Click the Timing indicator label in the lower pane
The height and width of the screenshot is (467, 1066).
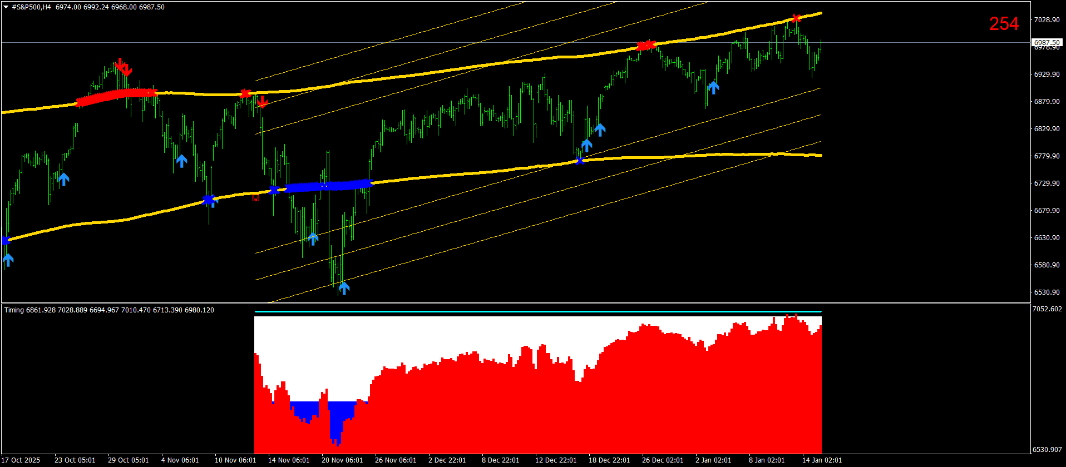coord(109,310)
